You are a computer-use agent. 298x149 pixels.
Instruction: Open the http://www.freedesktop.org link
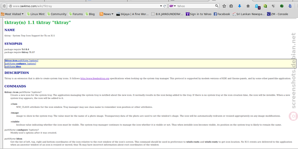click(x=95, y=78)
